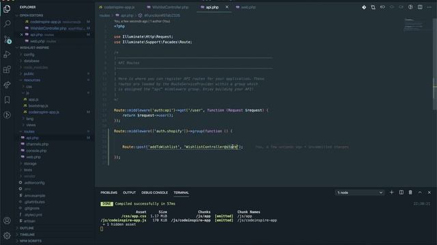Open bootstrap.js in the file tree

coord(38,106)
